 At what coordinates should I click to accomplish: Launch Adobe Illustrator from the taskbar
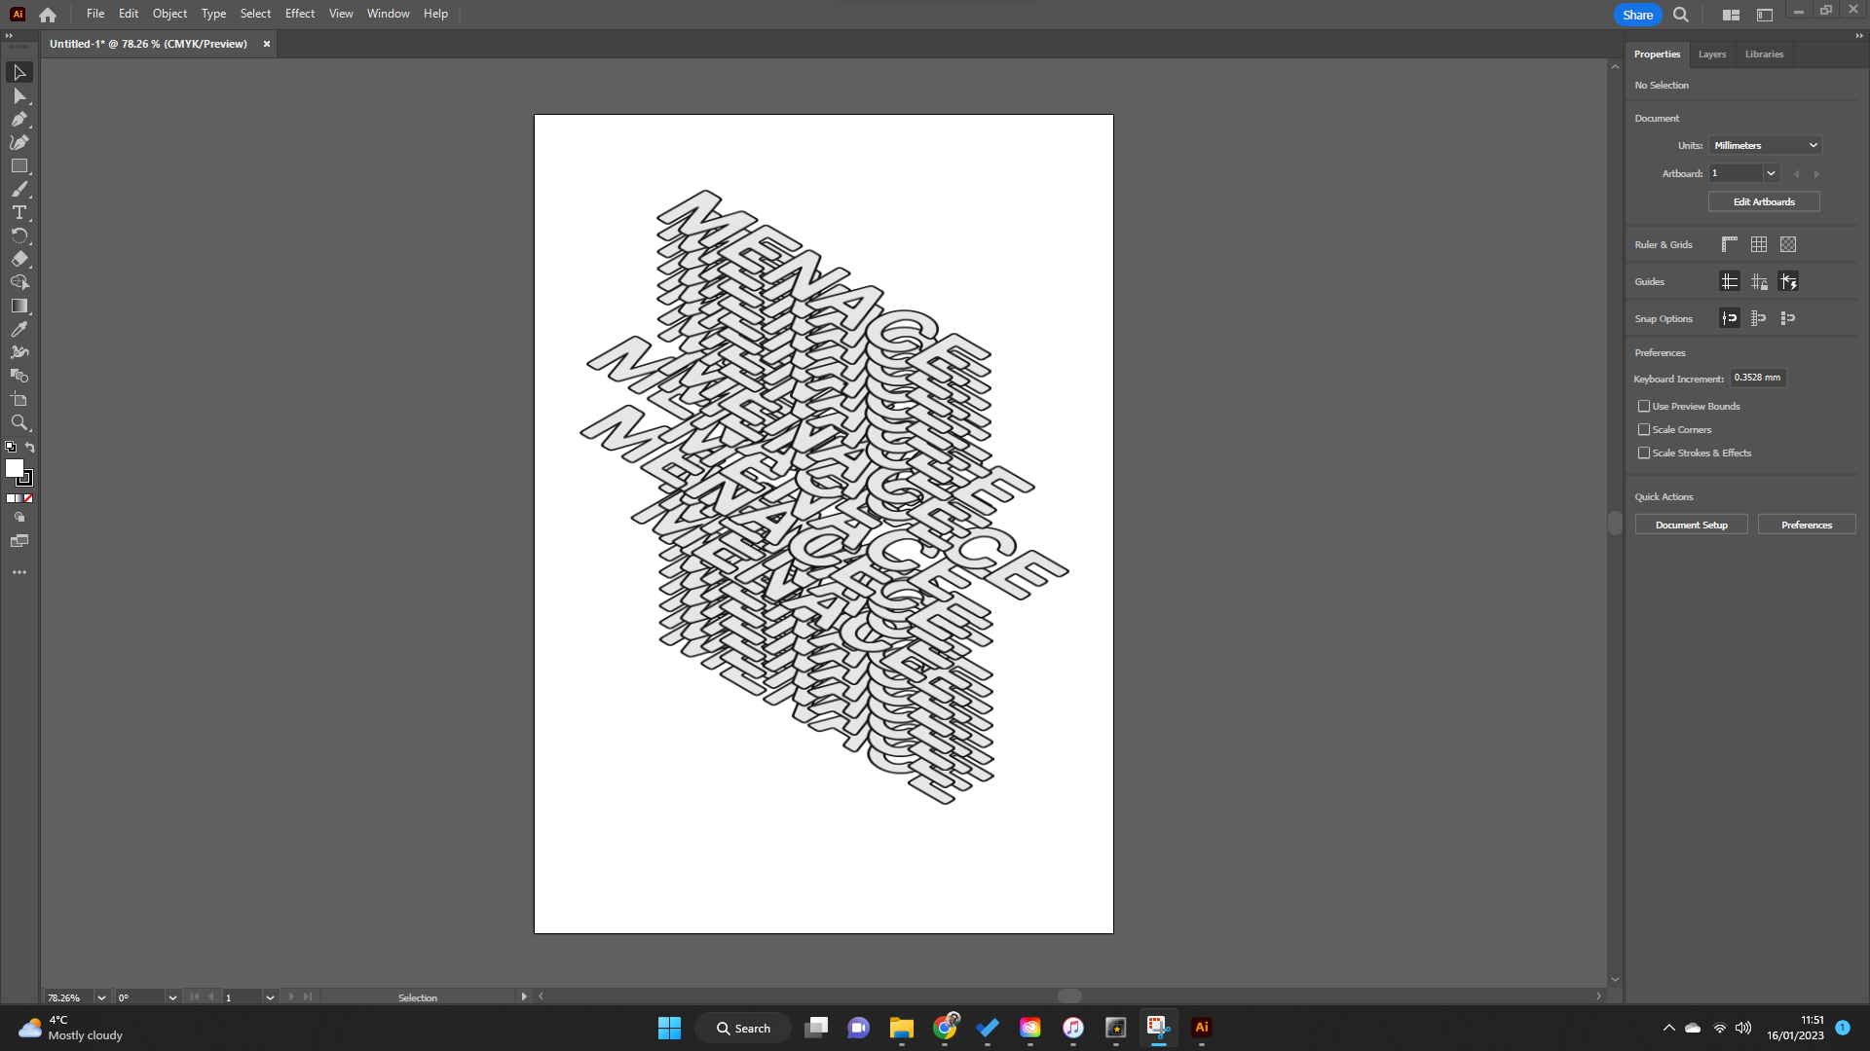point(1200,1028)
